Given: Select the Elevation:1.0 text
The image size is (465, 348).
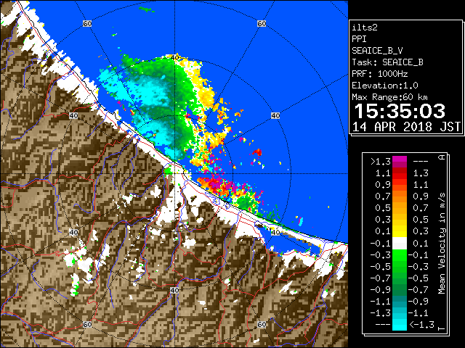Looking at the screenshot, I should coord(385,86).
